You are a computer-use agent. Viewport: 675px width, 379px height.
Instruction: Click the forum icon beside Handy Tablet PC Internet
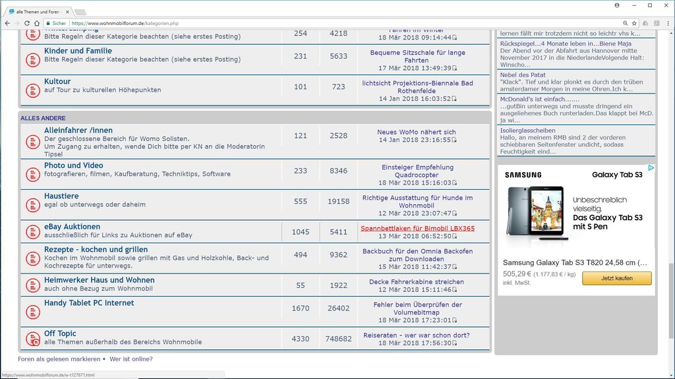click(x=33, y=312)
